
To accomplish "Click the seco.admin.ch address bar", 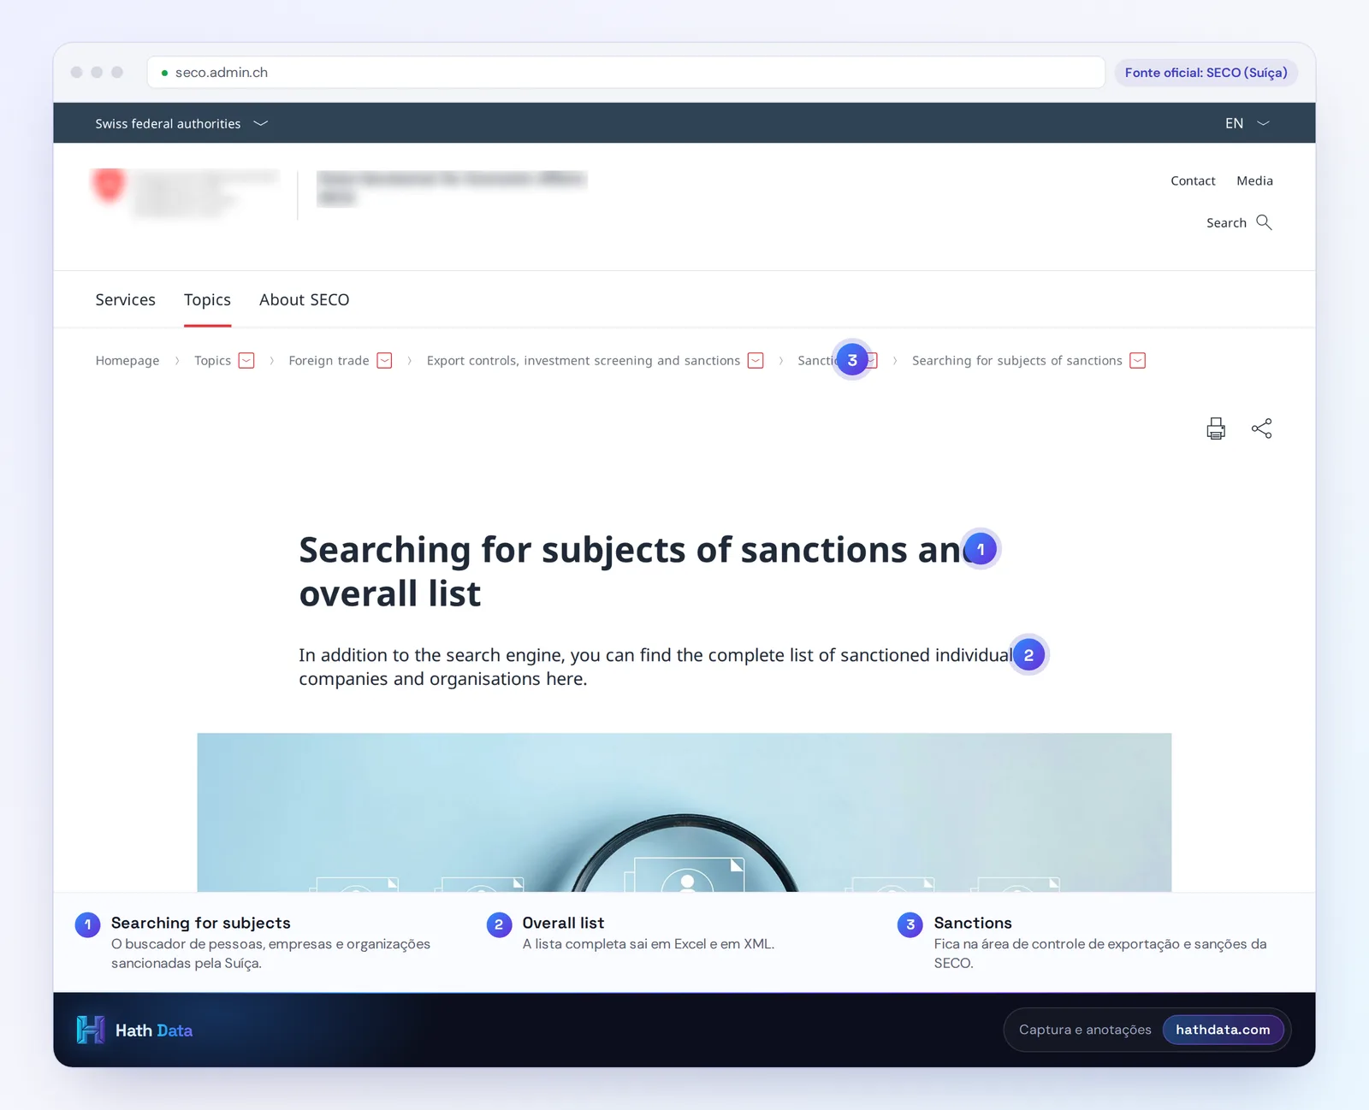I will (x=626, y=73).
